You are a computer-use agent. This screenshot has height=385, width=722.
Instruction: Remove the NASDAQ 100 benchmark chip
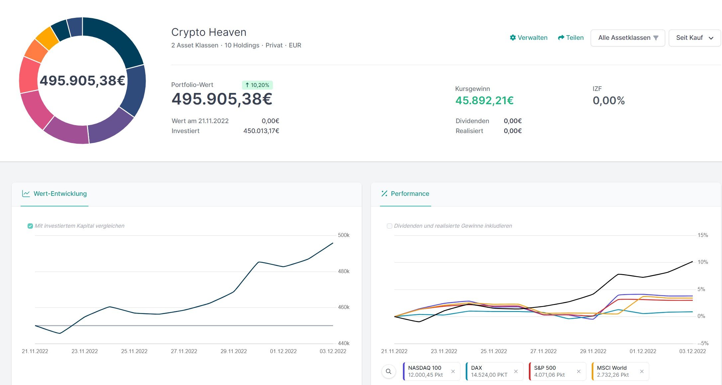(453, 371)
